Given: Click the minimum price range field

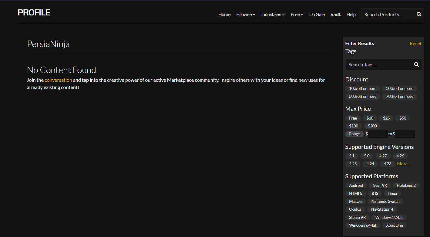Looking at the screenshot, I should [378, 134].
